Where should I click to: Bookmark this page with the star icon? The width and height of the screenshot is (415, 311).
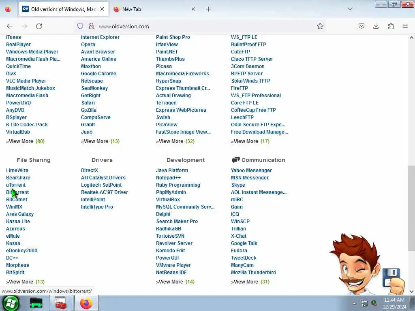pos(320,26)
